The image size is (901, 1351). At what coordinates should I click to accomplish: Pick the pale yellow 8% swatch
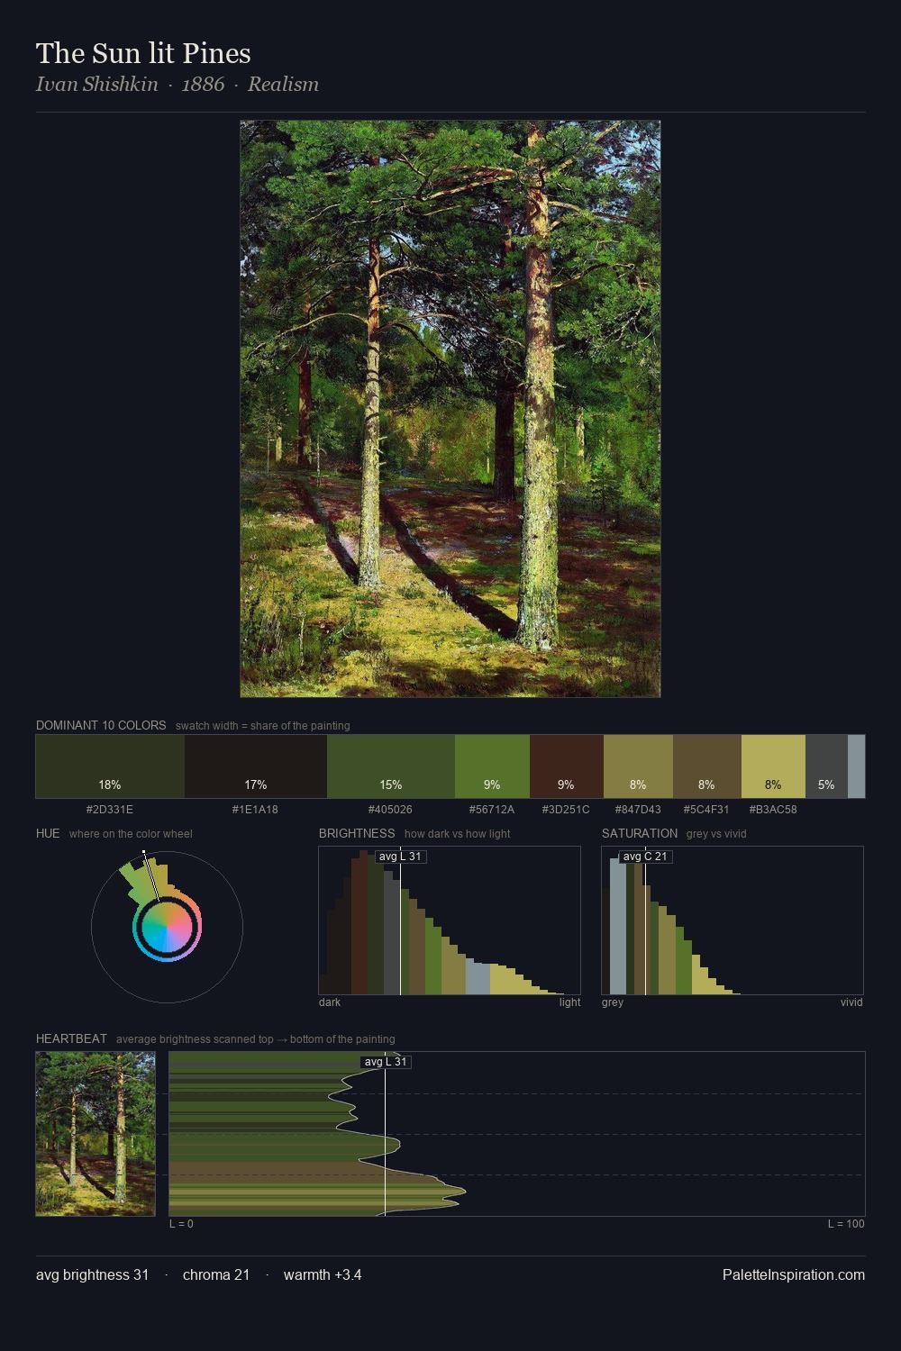coord(773,766)
